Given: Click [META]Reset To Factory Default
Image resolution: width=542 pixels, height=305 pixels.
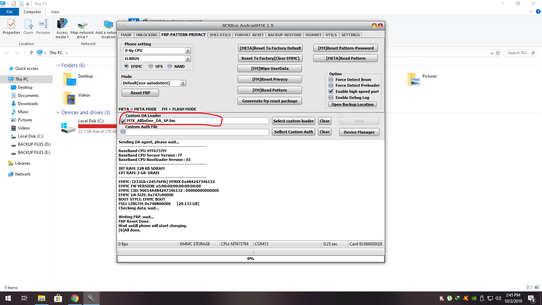Looking at the screenshot, I should coord(270,48).
